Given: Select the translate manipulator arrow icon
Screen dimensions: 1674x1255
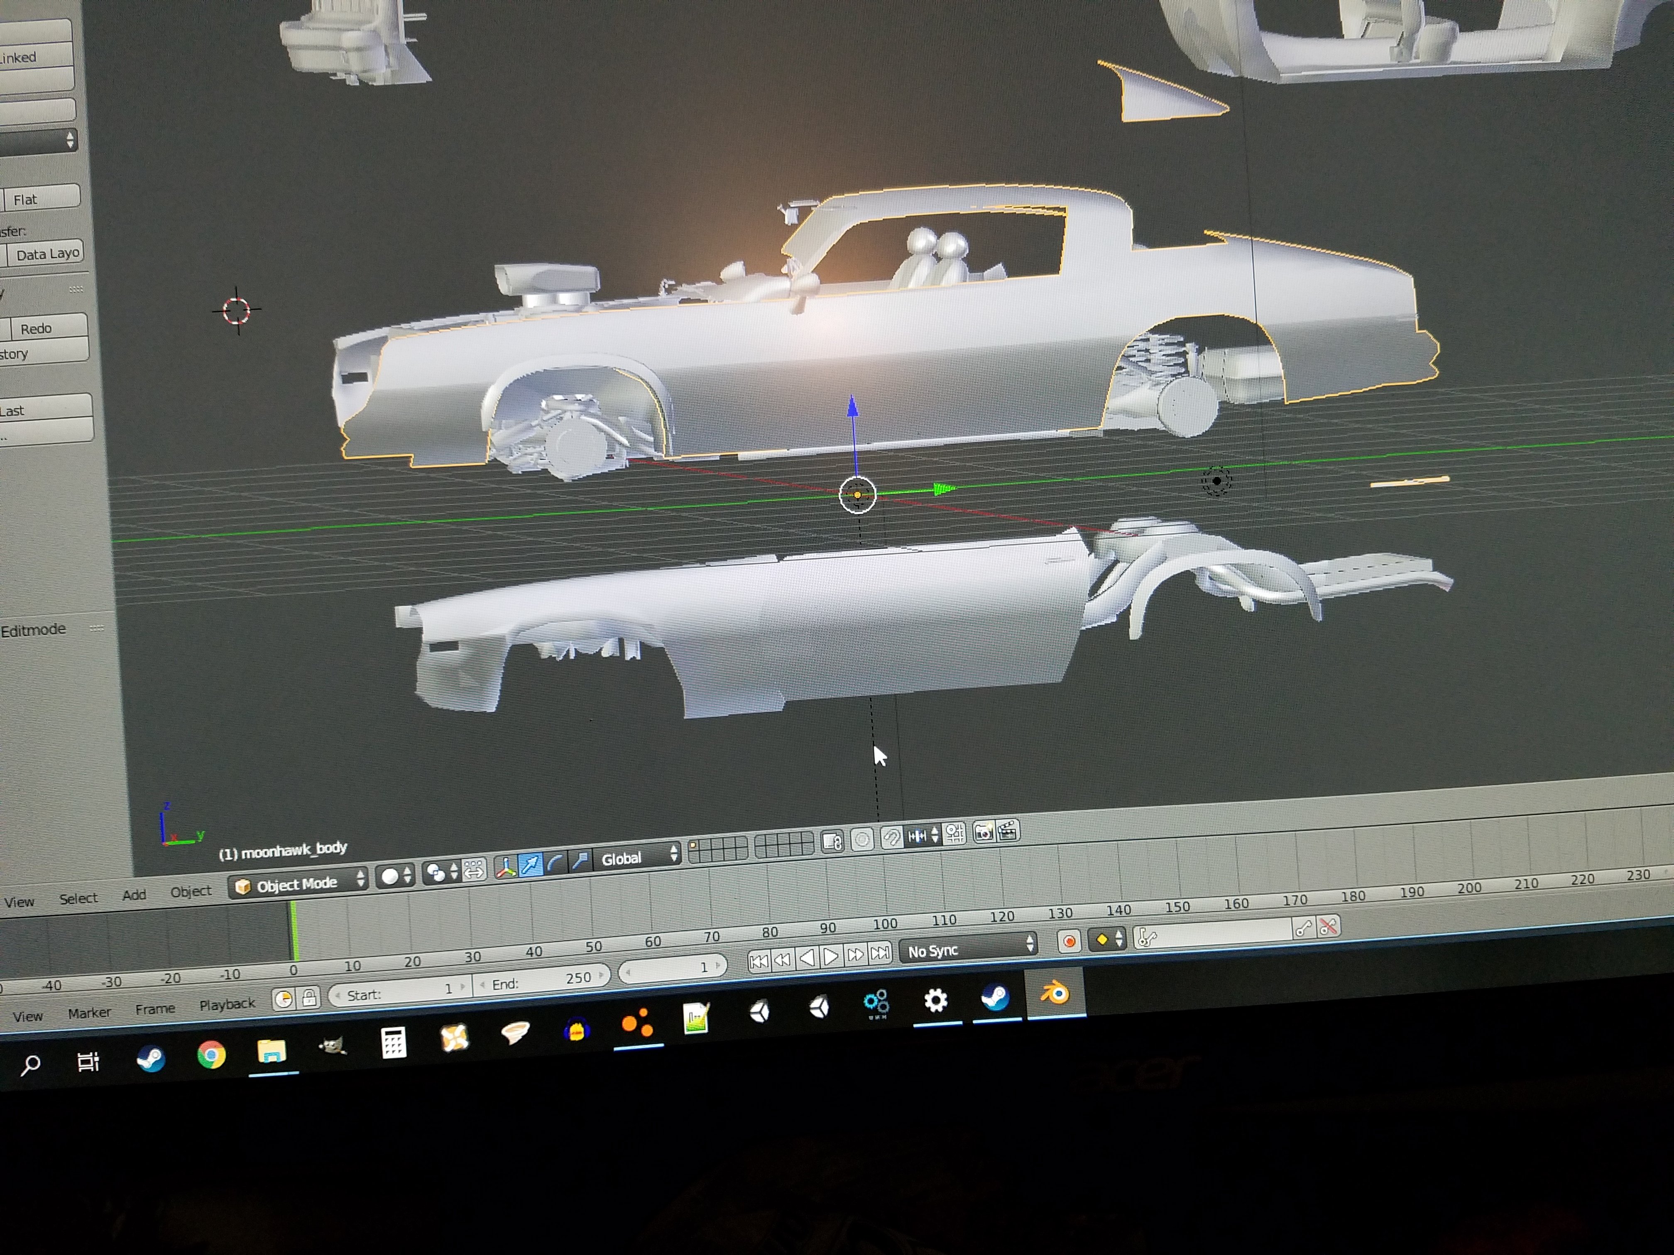Looking at the screenshot, I should pos(531,864).
